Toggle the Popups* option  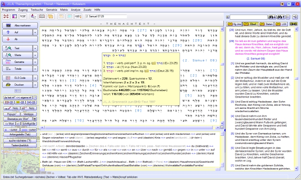(x=12, y=114)
